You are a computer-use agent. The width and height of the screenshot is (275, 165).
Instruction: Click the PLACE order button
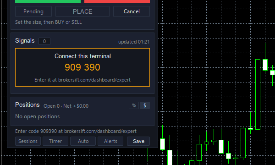[82, 11]
